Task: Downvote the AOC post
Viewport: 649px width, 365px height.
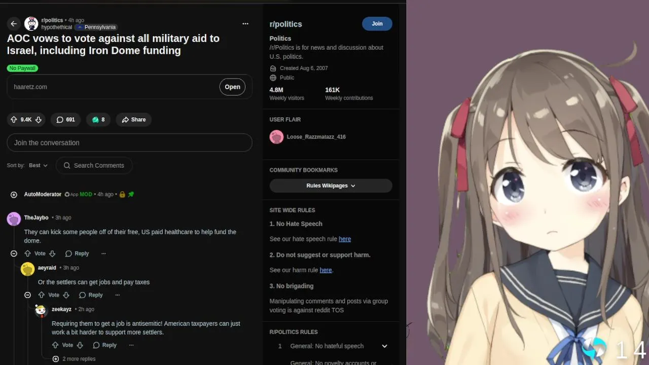Action: point(39,120)
